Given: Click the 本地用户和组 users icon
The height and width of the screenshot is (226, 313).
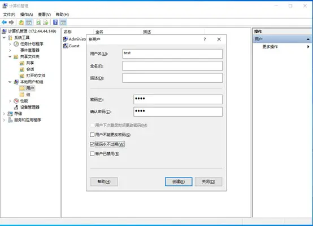Looking at the screenshot, I should [16, 82].
